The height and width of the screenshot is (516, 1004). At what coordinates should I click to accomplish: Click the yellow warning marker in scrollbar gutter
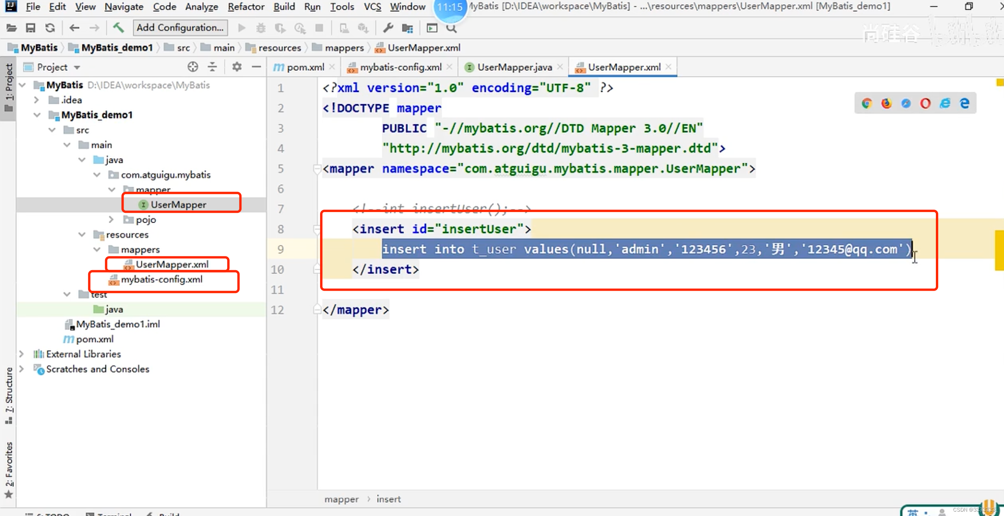pos(999,250)
